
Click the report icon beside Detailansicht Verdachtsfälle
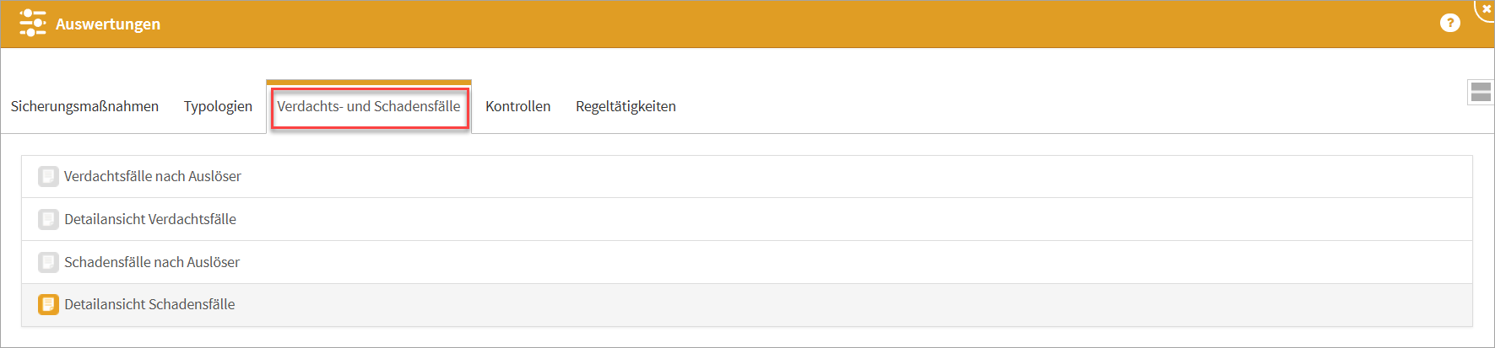click(x=48, y=219)
